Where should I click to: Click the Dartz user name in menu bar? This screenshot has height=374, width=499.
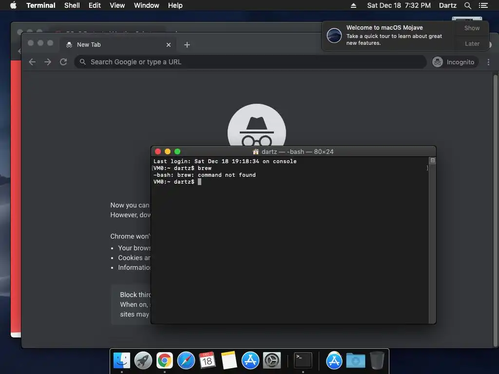click(447, 5)
